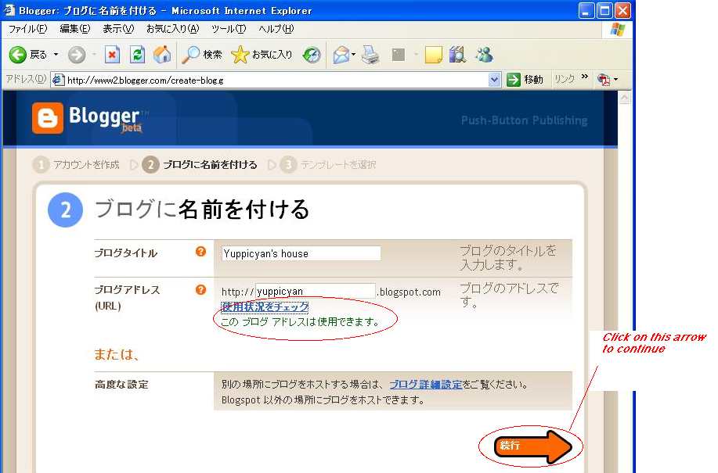
Task: Click the scrollbar up arrow
Action: click(625, 98)
